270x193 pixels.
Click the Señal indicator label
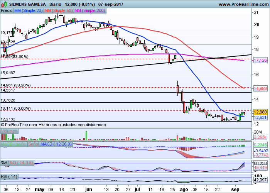pos(34,144)
